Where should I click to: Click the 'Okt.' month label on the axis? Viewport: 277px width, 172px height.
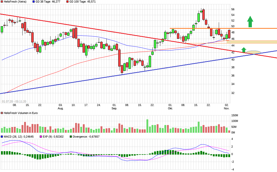tap(170, 108)
